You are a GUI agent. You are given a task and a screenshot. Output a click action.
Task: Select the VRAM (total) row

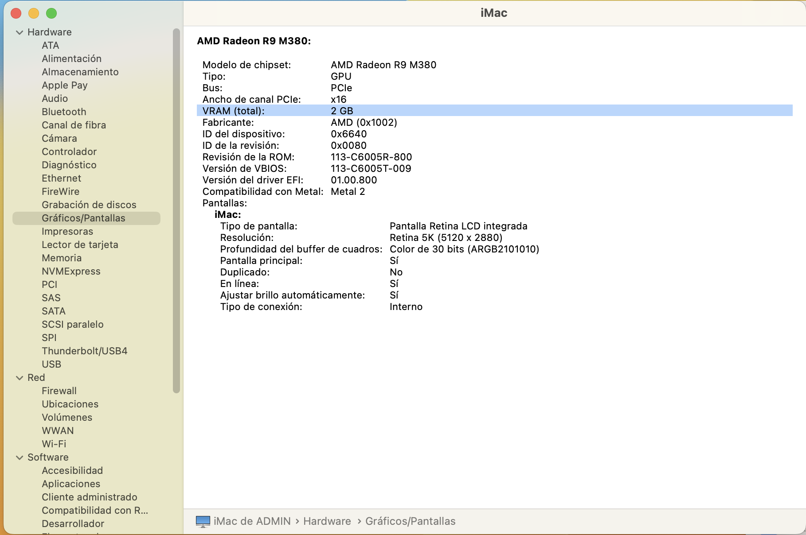coord(494,111)
